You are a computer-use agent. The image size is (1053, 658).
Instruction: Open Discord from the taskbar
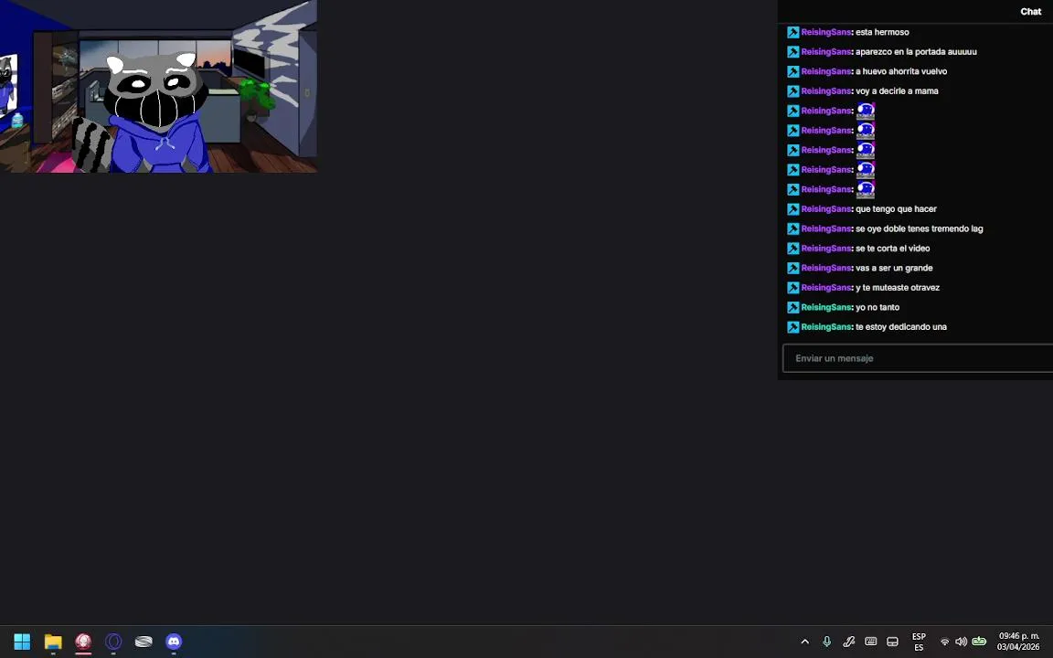click(174, 642)
